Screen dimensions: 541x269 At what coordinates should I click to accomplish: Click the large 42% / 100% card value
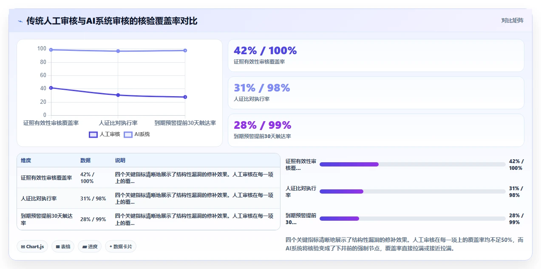(265, 50)
